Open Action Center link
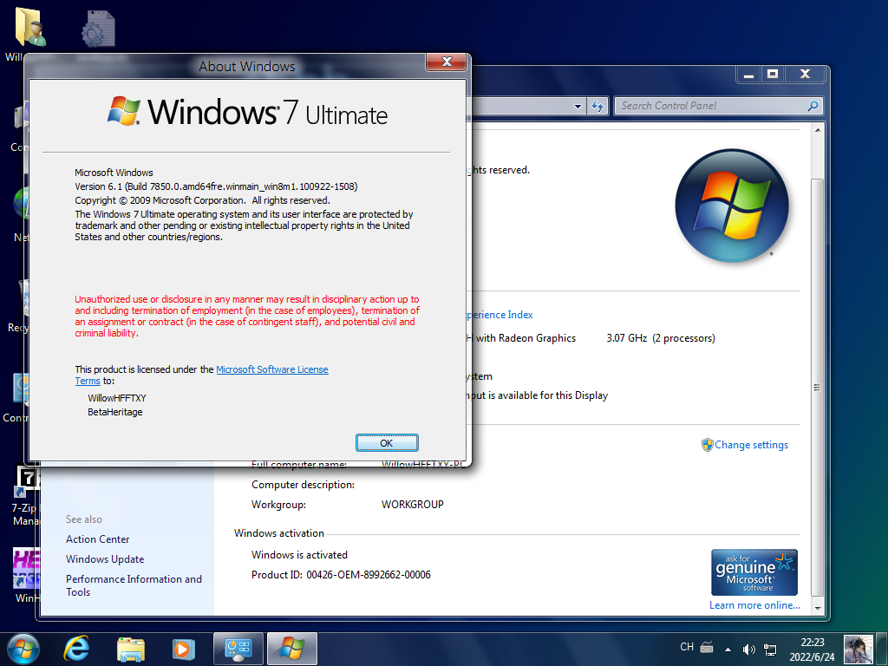Screen dimensions: 888x666 click(x=97, y=539)
